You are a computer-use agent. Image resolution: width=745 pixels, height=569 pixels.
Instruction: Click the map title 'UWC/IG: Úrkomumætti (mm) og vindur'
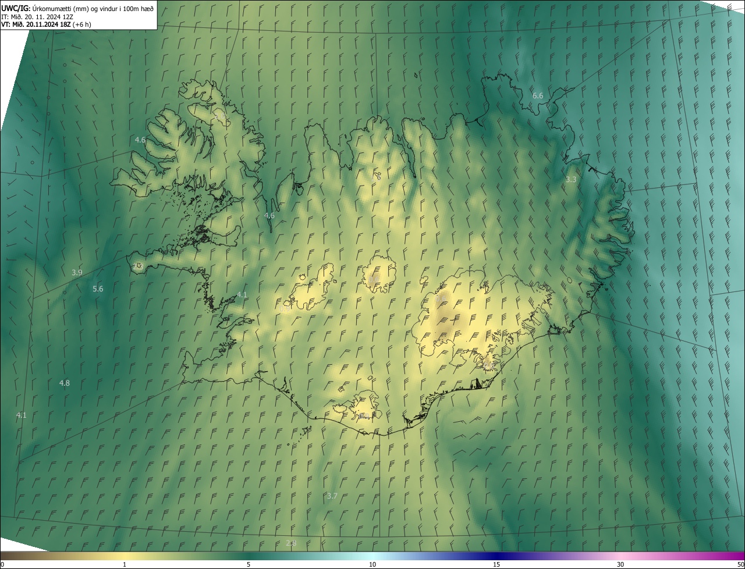click(77, 8)
